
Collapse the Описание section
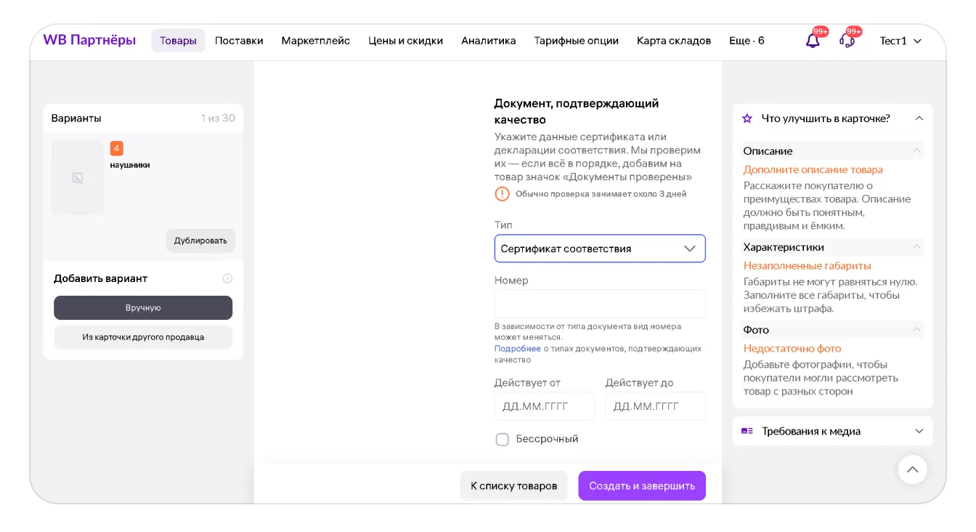coord(916,151)
